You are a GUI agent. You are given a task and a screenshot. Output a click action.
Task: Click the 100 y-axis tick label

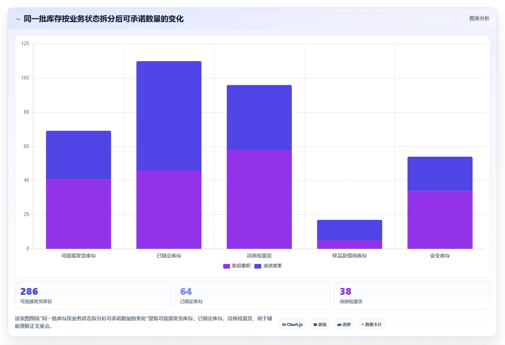click(x=25, y=78)
